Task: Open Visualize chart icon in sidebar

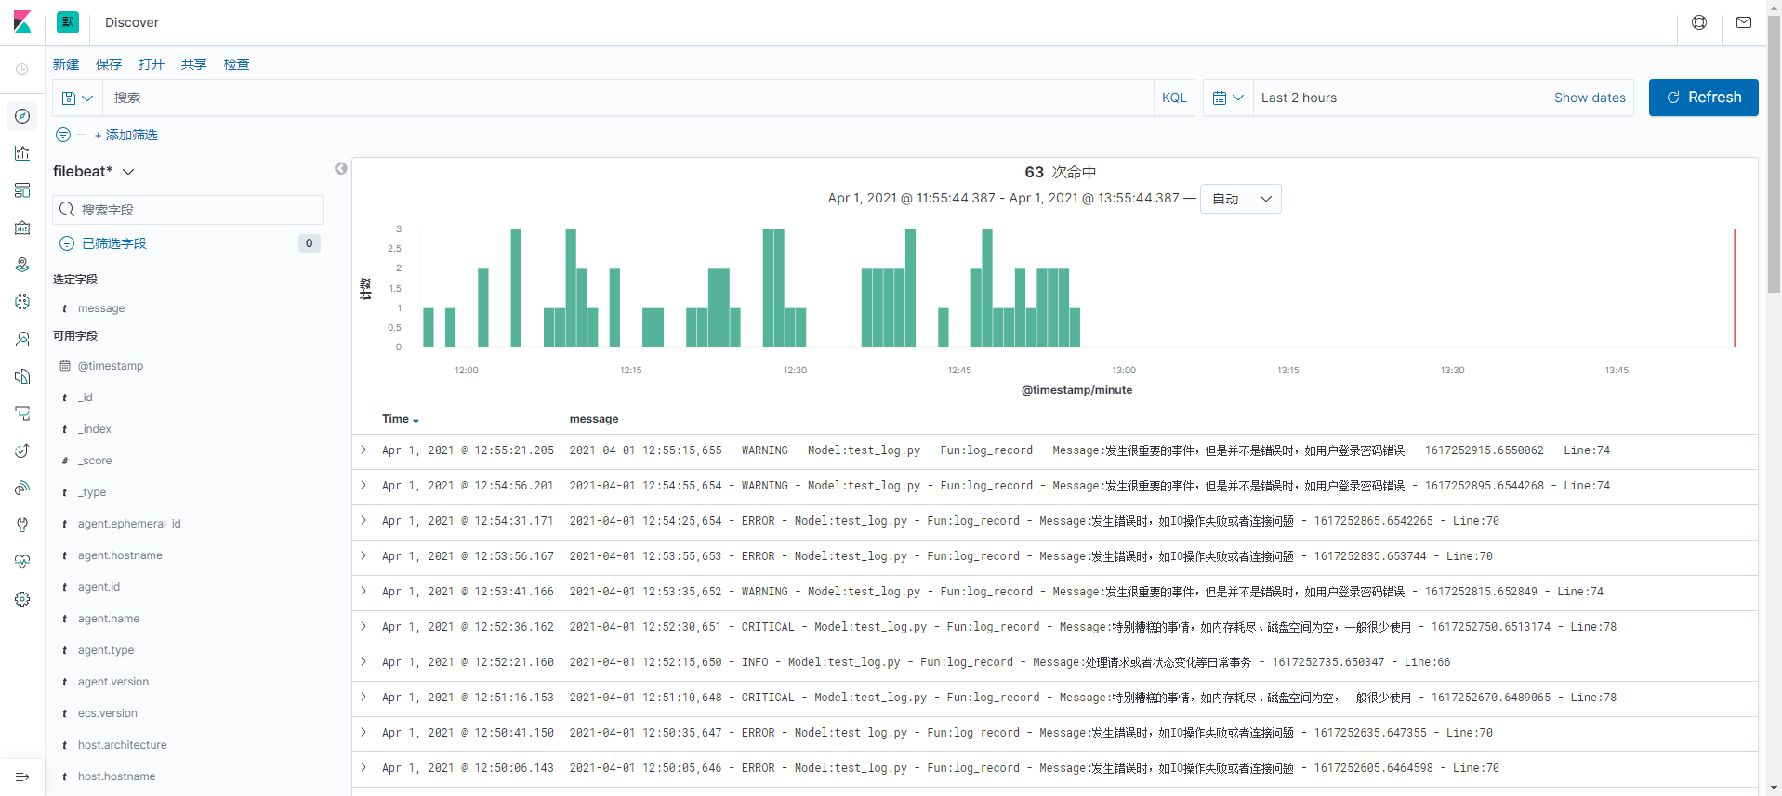Action: [x=22, y=153]
